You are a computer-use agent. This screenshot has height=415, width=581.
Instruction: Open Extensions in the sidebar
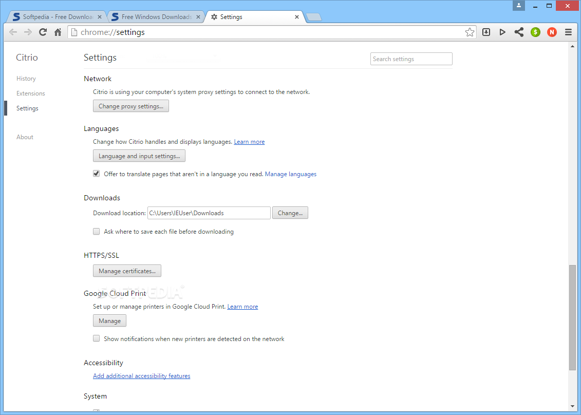(31, 93)
